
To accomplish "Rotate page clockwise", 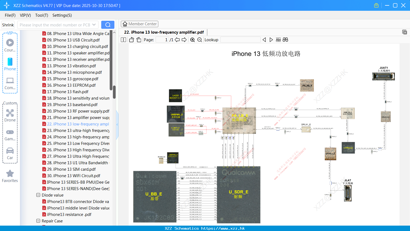I will click(x=139, y=40).
